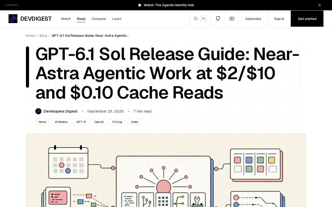Select the News tag

point(42,122)
